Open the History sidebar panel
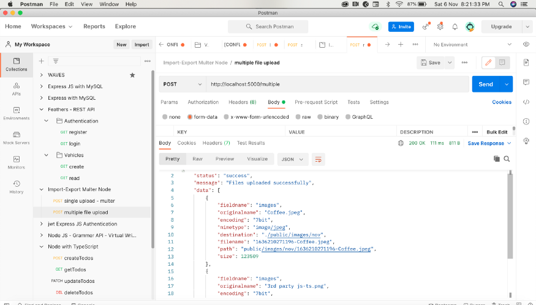Image resolution: width=536 pixels, height=305 pixels. point(17,187)
